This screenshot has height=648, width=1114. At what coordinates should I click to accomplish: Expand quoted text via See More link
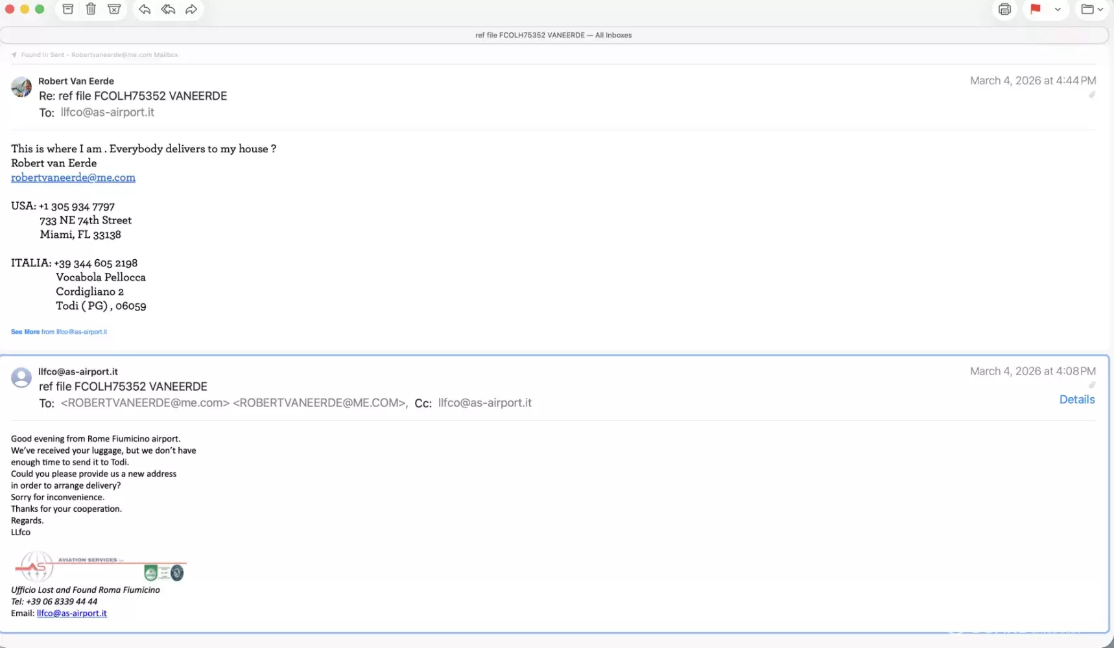pyautogui.click(x=25, y=332)
